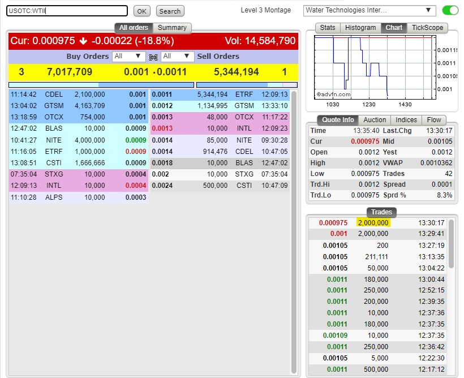
Task: Open the Stats tab
Action: click(328, 28)
